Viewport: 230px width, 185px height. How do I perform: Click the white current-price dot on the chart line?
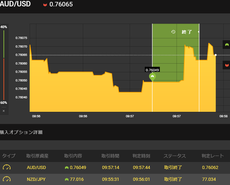(x=216, y=55)
